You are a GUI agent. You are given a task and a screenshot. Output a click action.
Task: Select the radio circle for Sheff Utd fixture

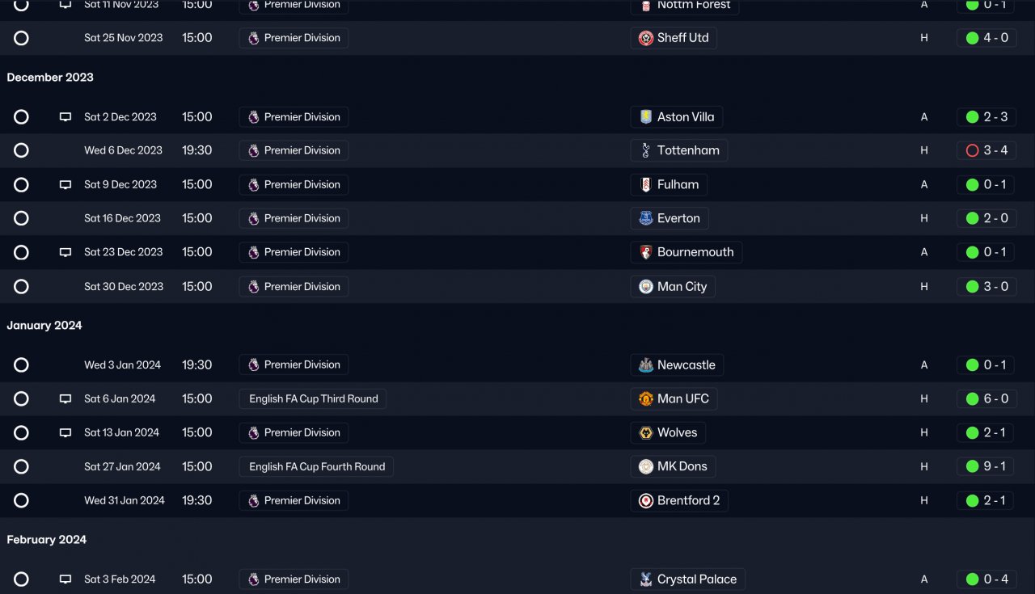pyautogui.click(x=21, y=38)
